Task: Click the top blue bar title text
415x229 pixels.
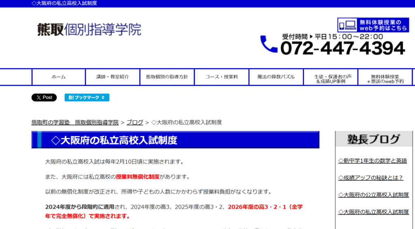Action: 64,3
